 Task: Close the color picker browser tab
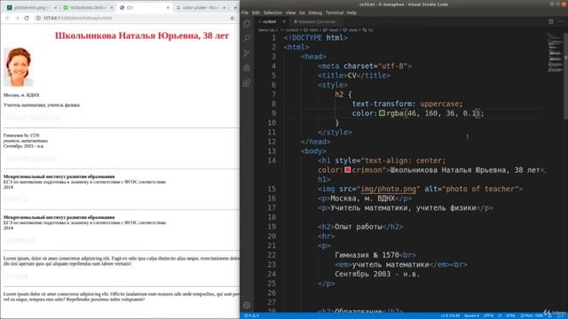[x=225, y=8]
